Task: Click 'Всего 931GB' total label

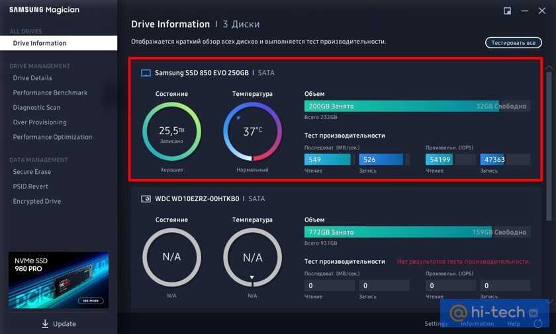Action: coord(320,243)
